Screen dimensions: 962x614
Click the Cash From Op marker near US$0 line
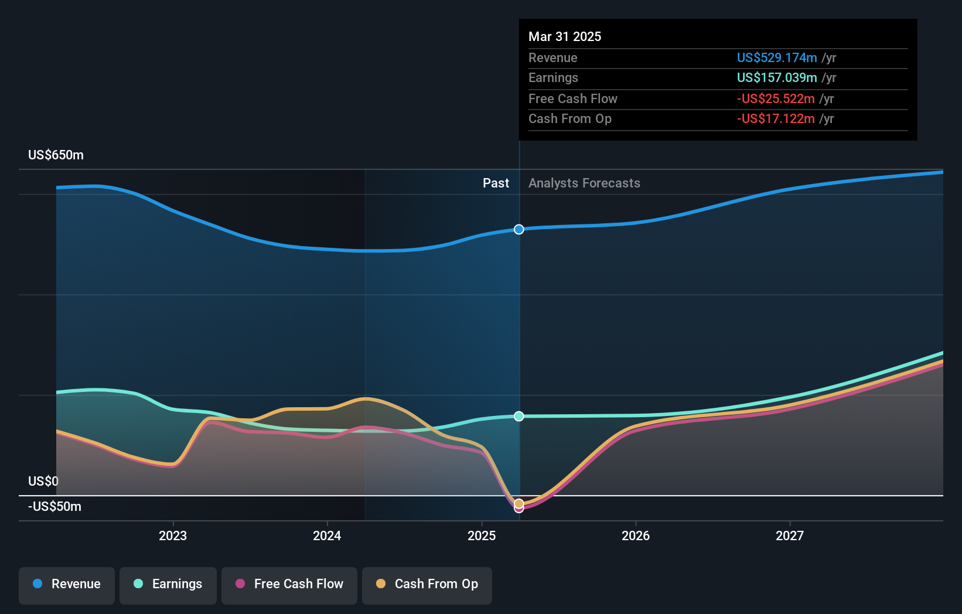click(518, 503)
